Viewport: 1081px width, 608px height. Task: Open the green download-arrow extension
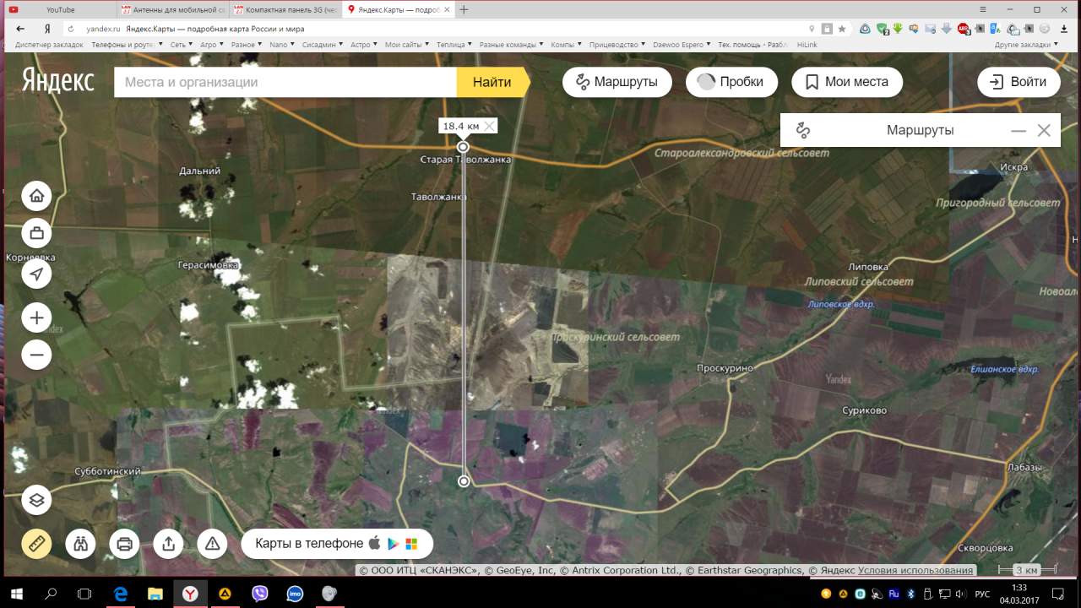click(x=898, y=28)
